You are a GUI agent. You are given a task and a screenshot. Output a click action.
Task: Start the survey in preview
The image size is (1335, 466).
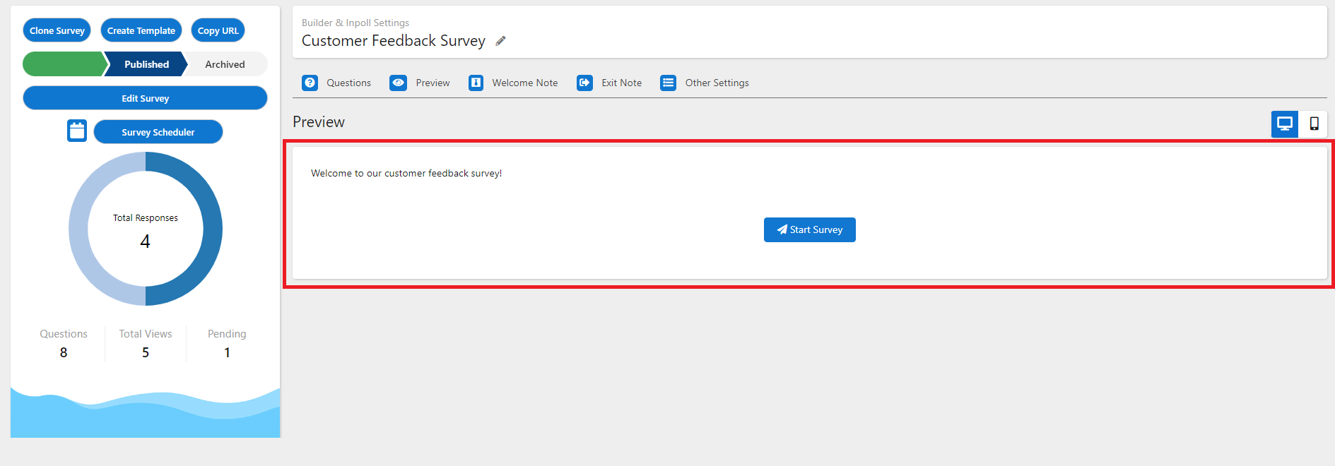point(810,229)
